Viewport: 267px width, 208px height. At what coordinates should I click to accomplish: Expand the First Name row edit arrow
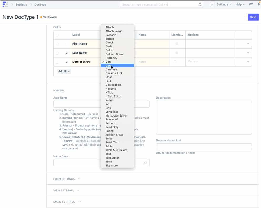click(x=248, y=44)
